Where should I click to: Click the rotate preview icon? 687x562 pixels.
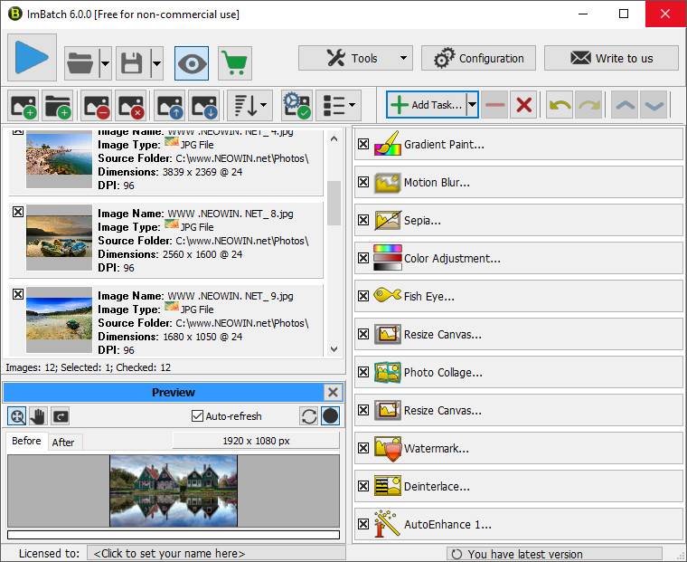[x=60, y=416]
